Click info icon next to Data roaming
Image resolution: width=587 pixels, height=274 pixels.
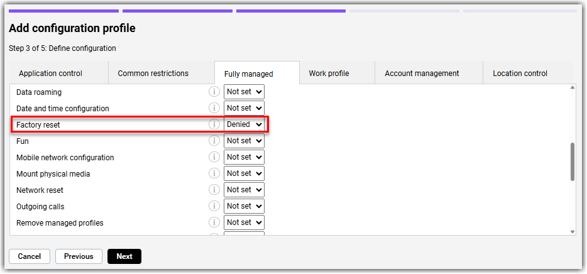(x=214, y=92)
